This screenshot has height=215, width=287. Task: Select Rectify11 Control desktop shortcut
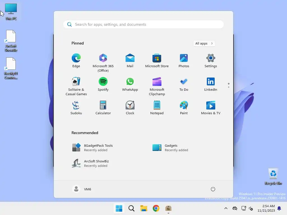[11, 68]
